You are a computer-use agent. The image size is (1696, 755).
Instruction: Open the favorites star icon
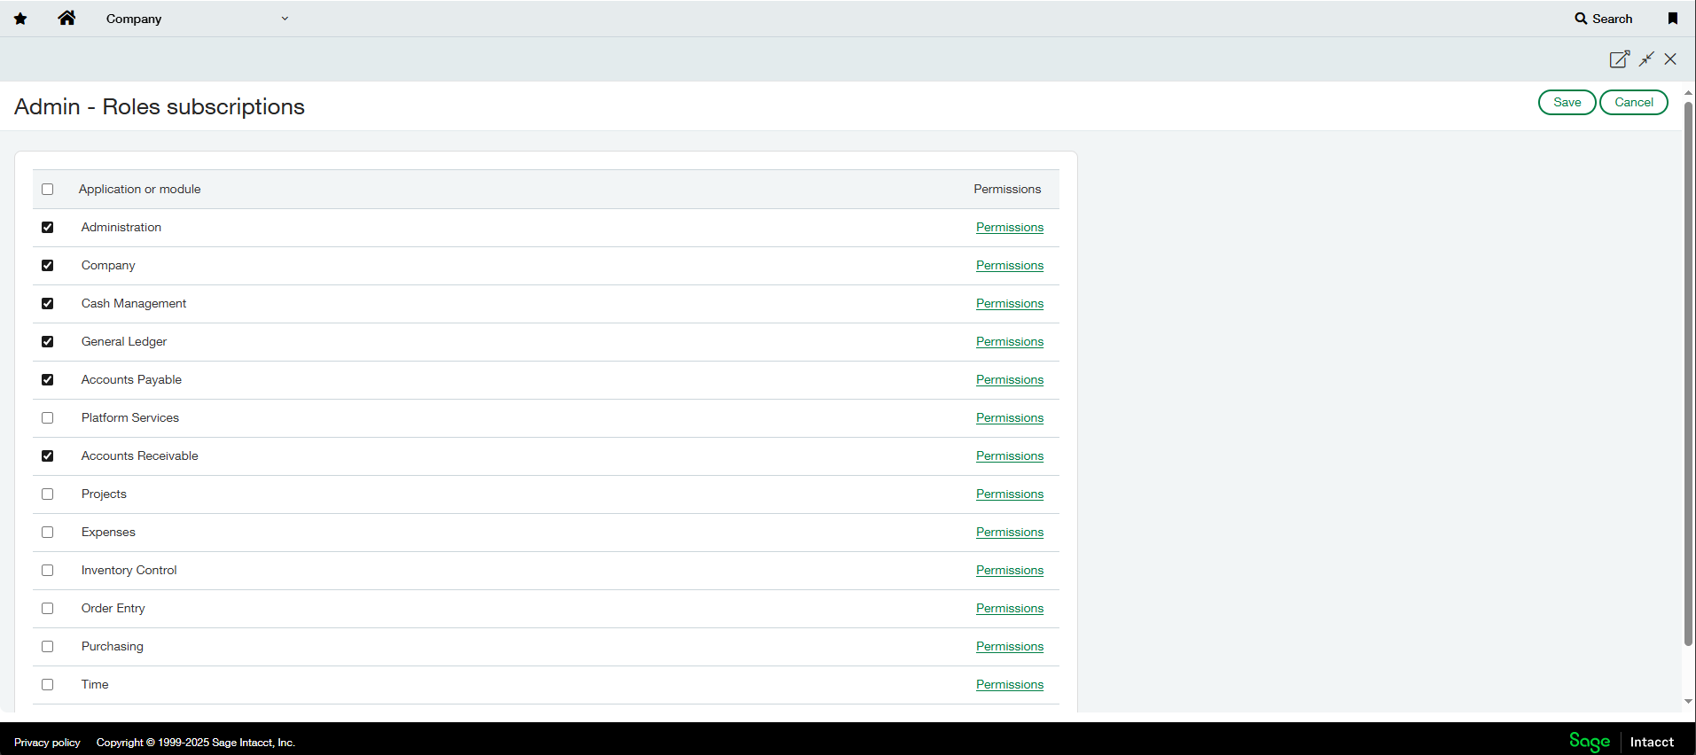[20, 19]
